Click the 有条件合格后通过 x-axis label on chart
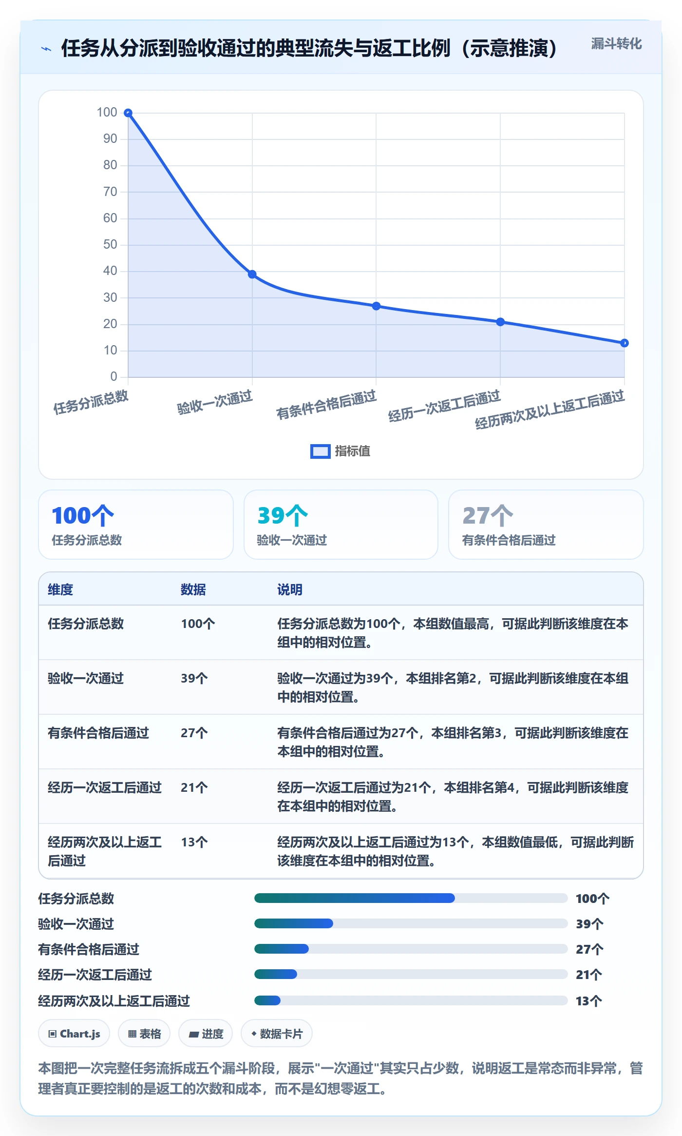Screen dimensions: 682x1136 click(x=326, y=405)
